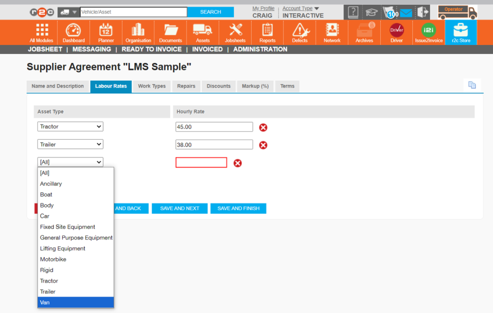Choose Body from the asset list
493x313 pixels.
click(x=76, y=205)
